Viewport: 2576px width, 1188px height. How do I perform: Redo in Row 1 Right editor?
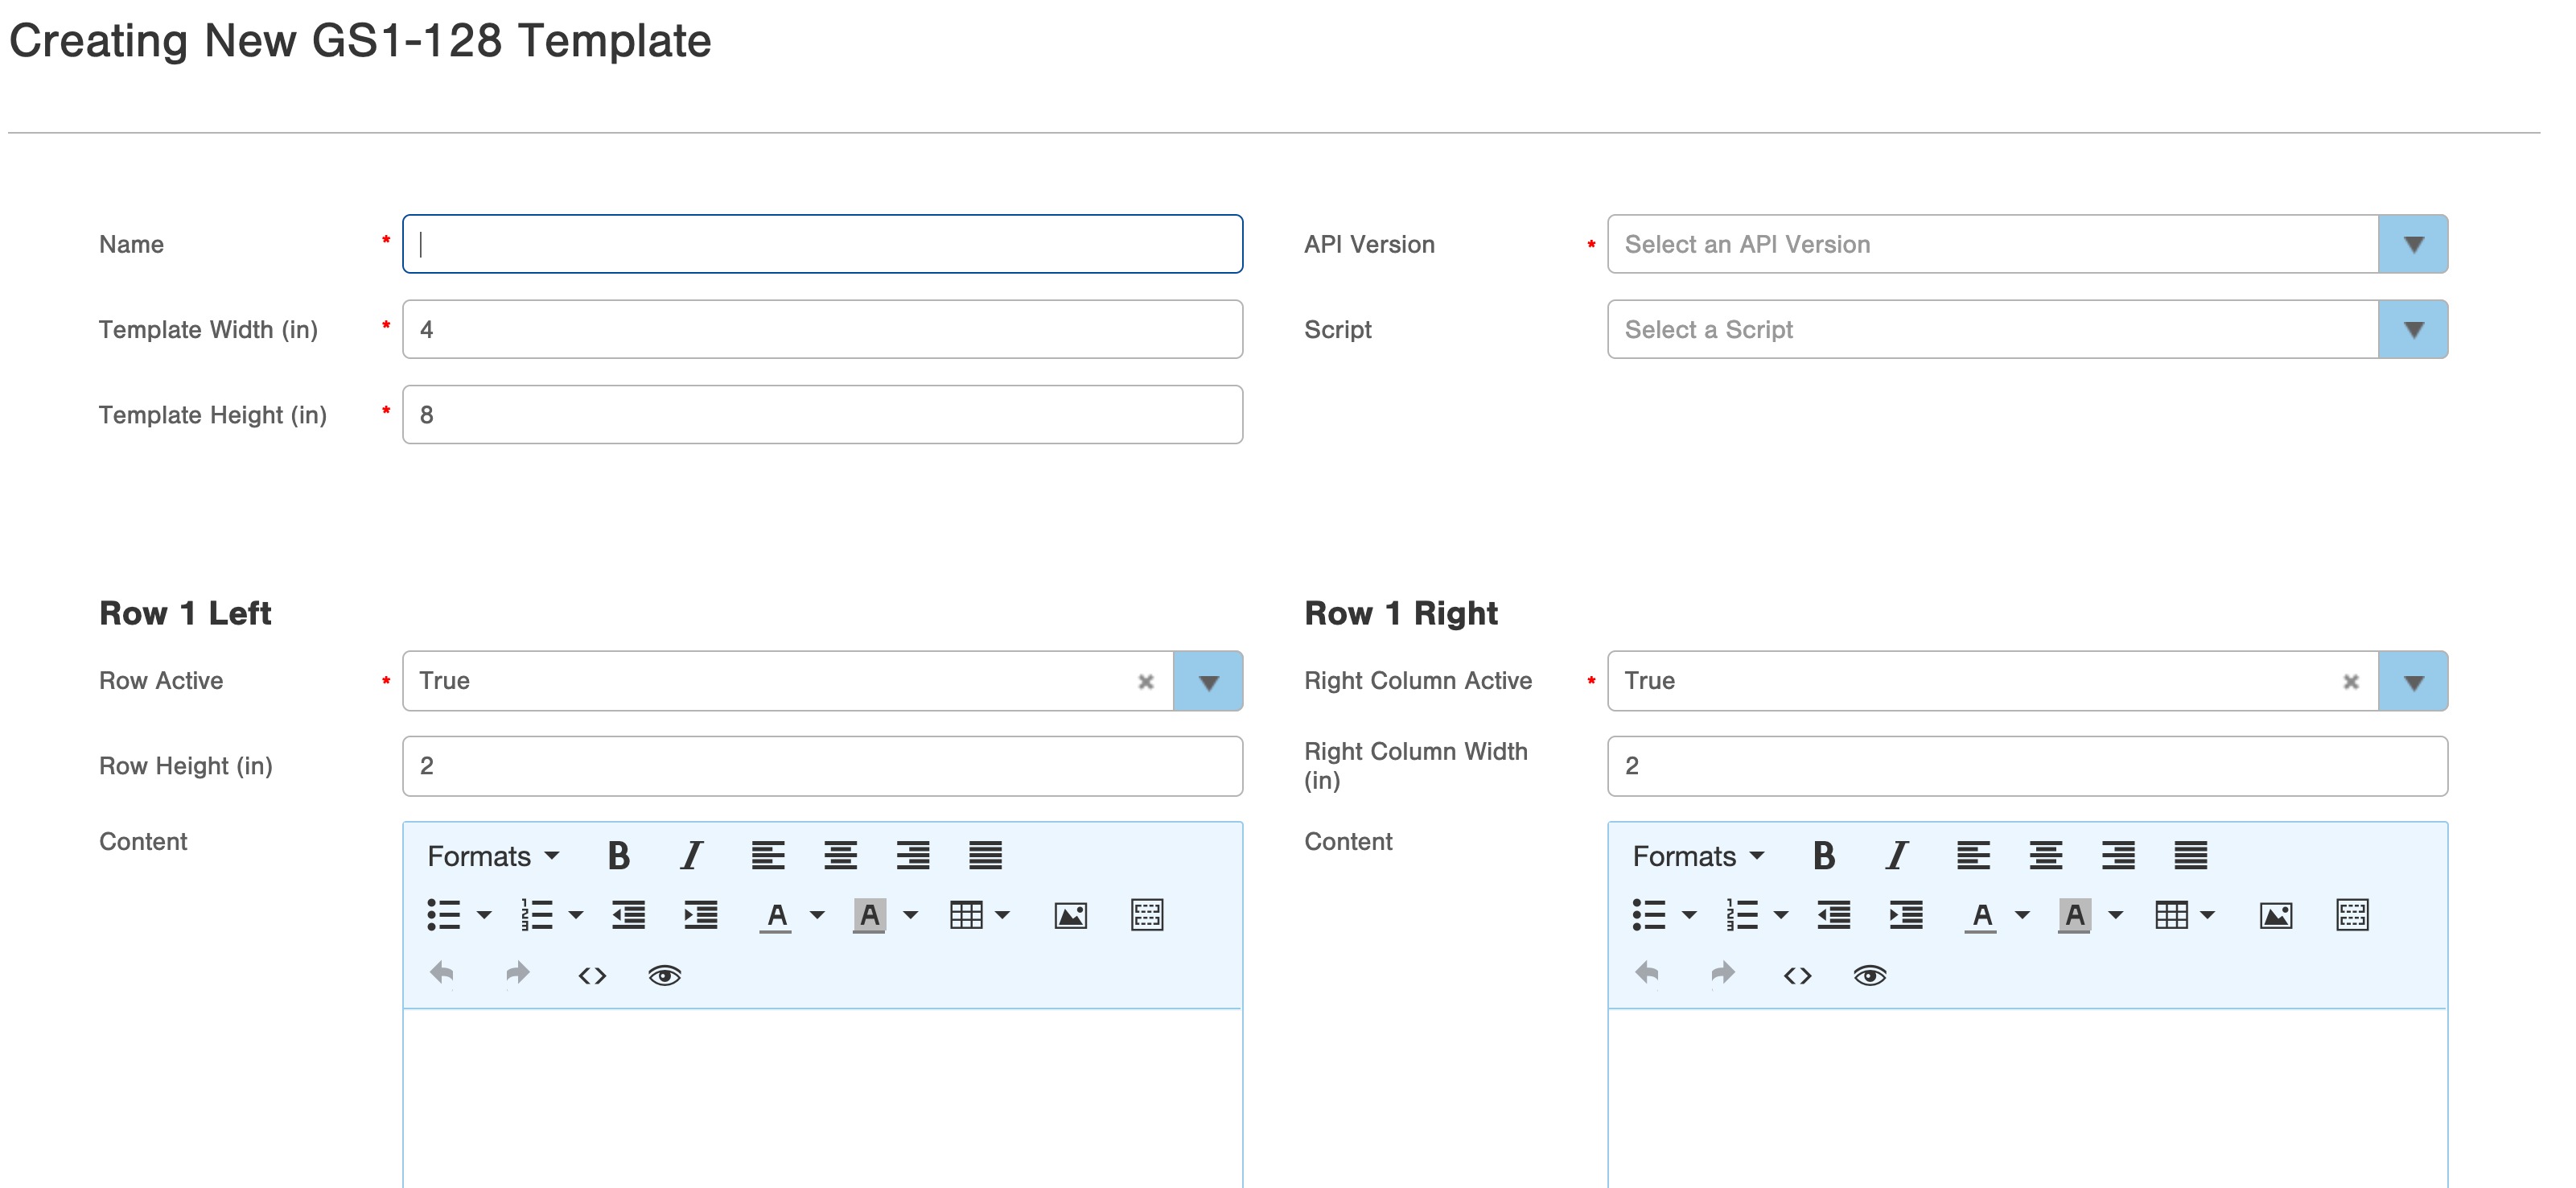1722,974
